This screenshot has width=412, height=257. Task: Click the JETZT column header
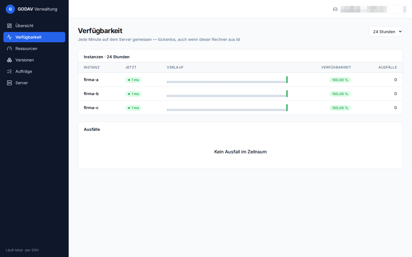pos(131,67)
